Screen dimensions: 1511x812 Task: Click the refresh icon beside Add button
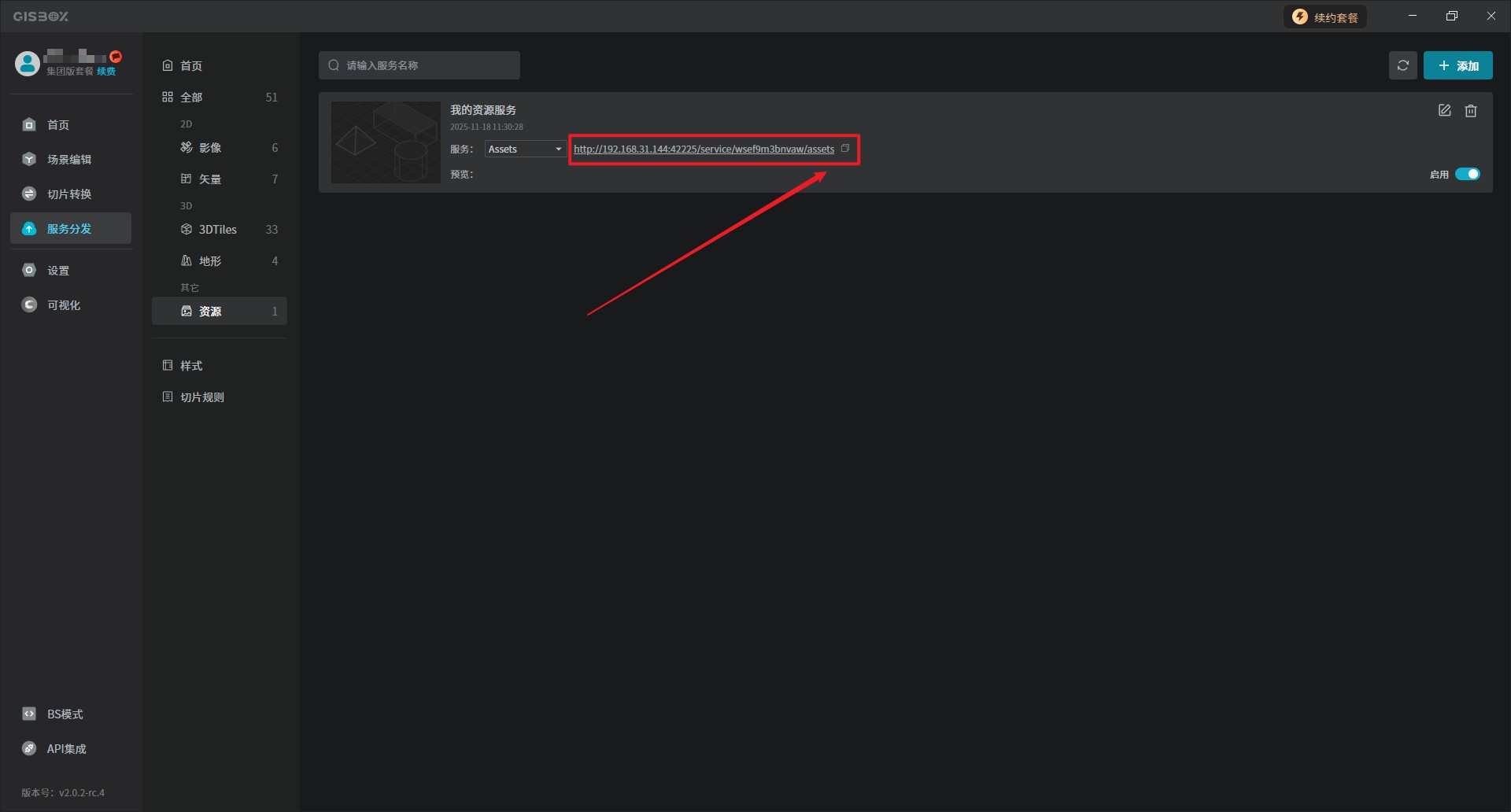[x=1402, y=65]
